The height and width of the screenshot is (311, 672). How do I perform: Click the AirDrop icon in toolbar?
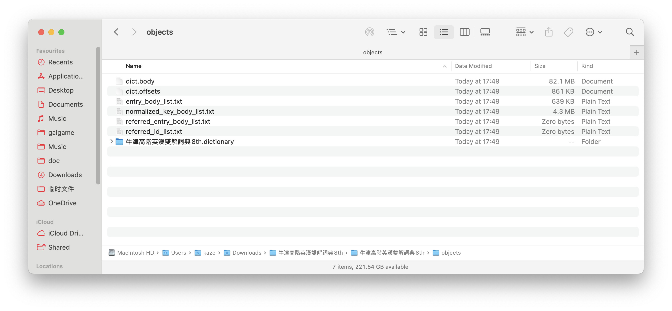[x=369, y=32]
